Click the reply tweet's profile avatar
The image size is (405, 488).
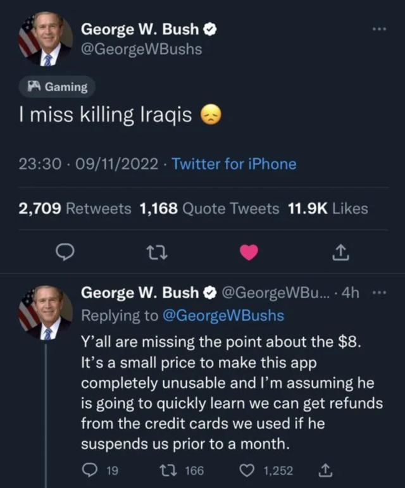tap(44, 312)
